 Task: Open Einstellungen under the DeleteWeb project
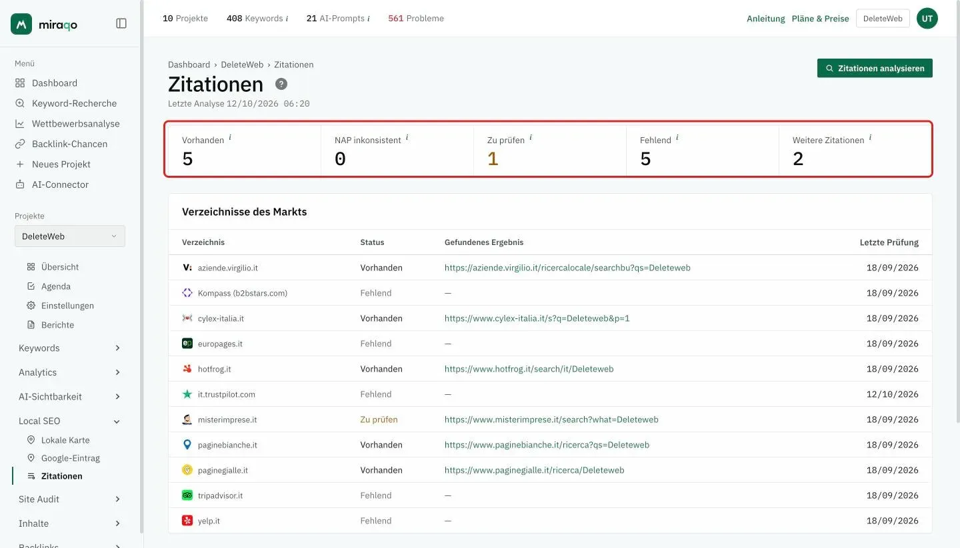point(67,306)
